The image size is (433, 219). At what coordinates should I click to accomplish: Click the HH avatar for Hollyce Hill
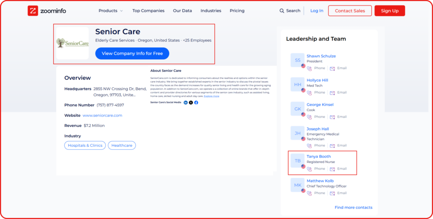click(297, 84)
